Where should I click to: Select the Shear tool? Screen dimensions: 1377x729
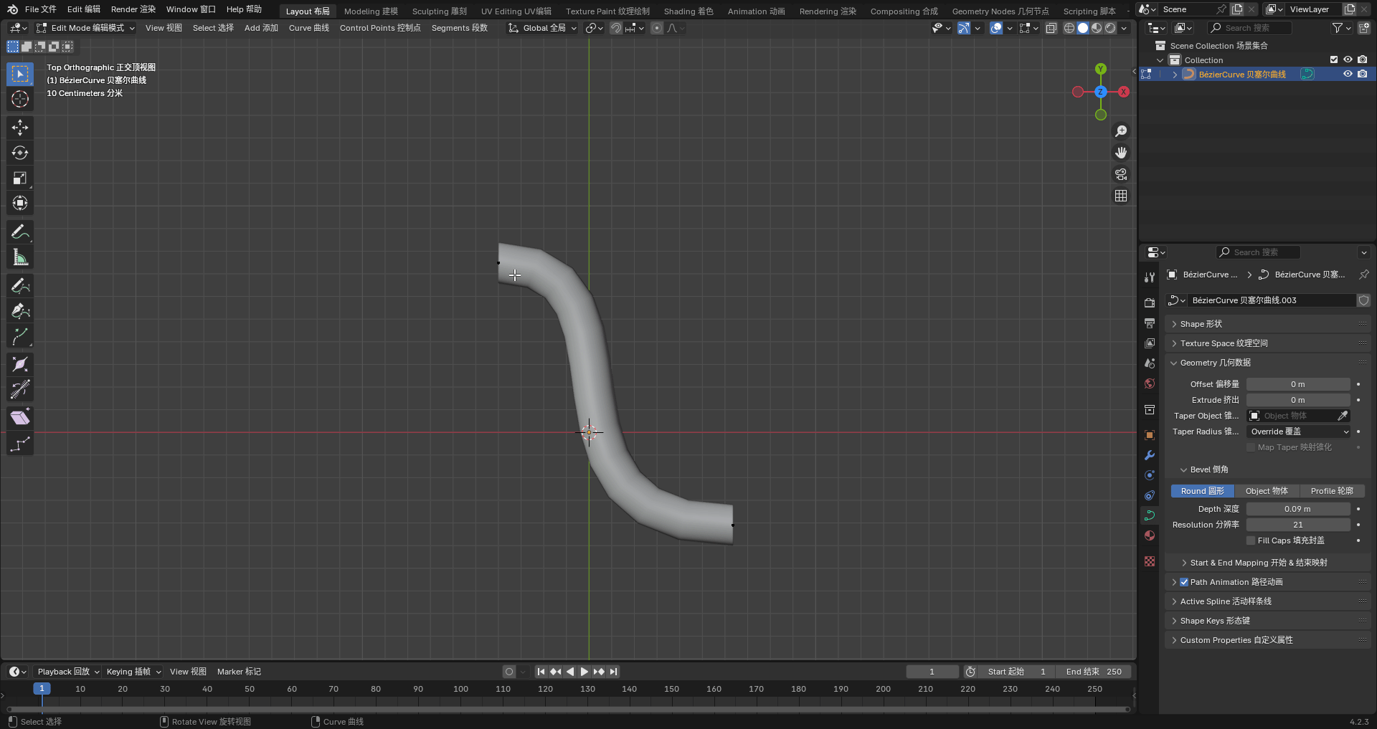click(20, 417)
